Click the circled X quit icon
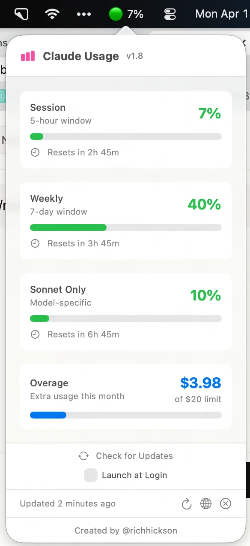Viewport: 250px width, 546px height. point(226,504)
